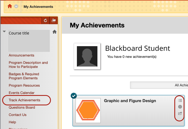Share the Graphic and Figure Design badge

click(180, 113)
